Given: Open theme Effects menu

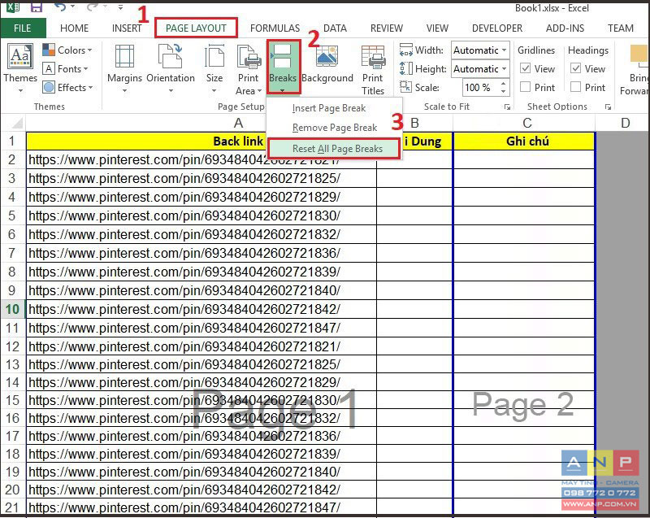Looking at the screenshot, I should tap(67, 88).
